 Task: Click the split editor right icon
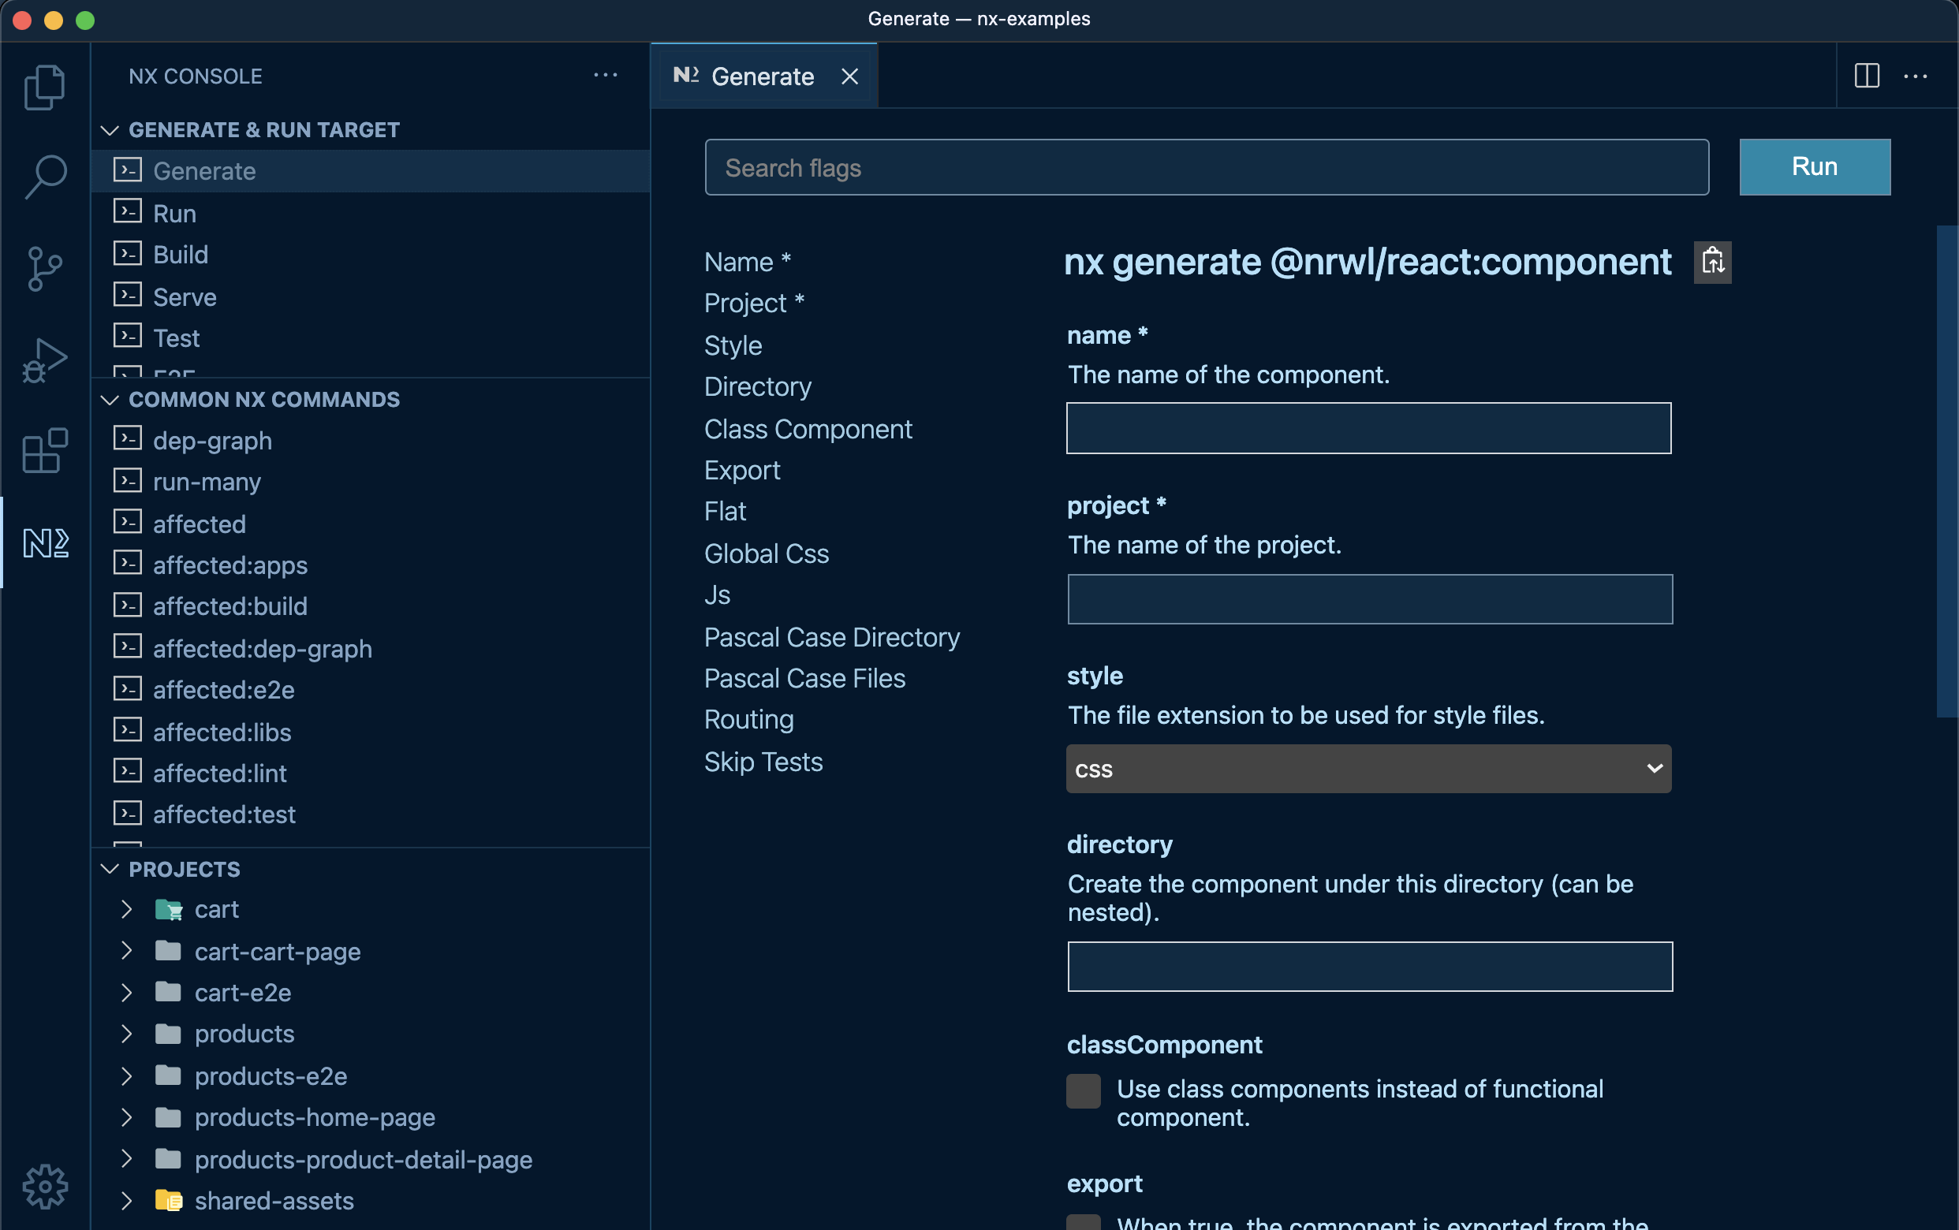[1866, 76]
